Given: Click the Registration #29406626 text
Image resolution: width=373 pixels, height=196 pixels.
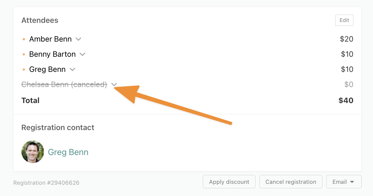Looking at the screenshot, I should 46,183.
